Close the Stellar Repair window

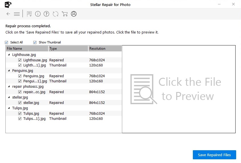[x=233, y=4]
